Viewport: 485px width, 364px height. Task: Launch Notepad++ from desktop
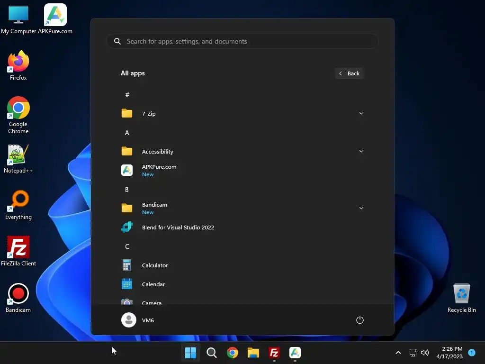click(18, 158)
